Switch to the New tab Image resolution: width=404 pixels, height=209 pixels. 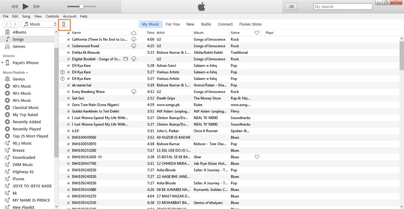click(x=191, y=24)
